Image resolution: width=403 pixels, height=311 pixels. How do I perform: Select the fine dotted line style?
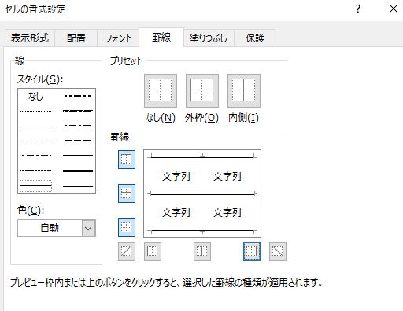35,111
